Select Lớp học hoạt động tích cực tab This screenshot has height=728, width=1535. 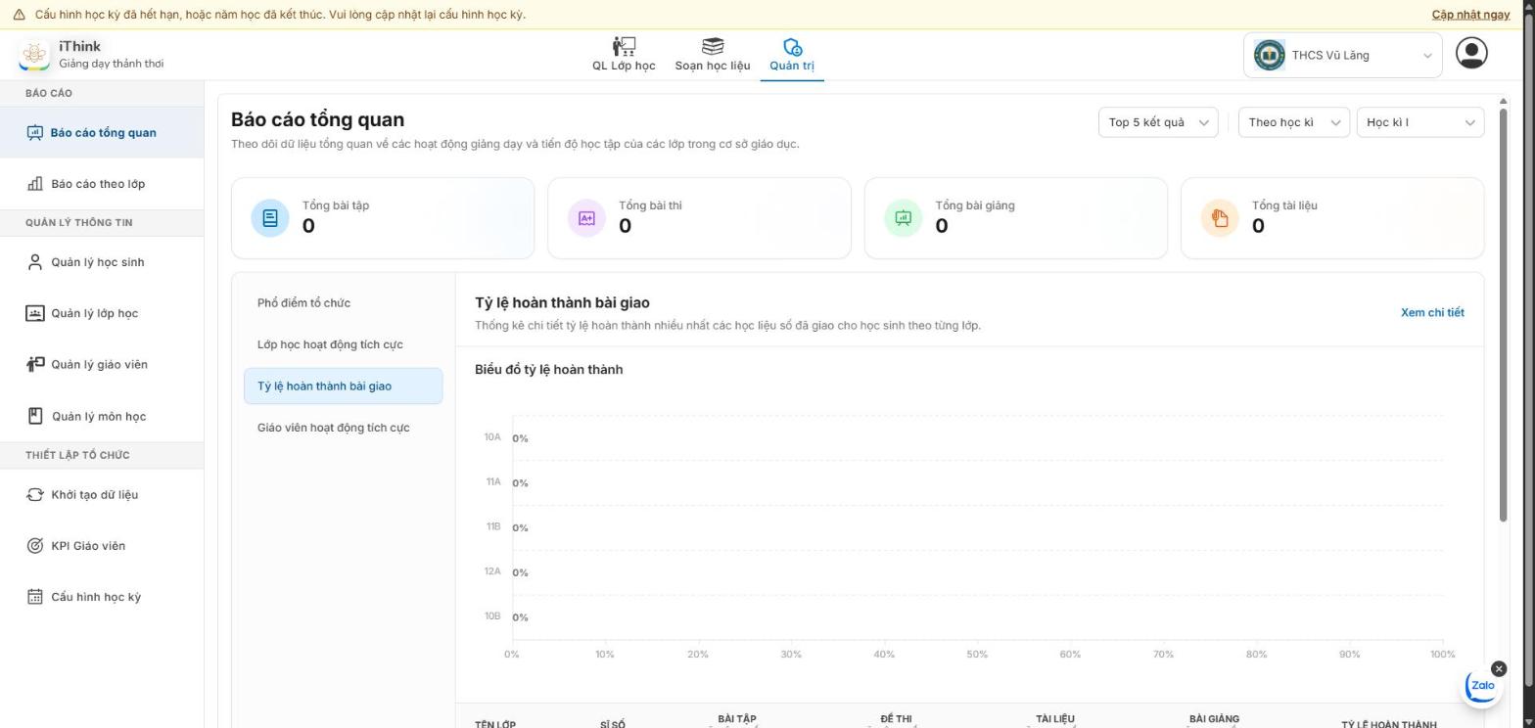[x=343, y=344]
